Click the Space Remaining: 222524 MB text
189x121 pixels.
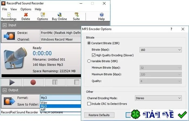54,71
